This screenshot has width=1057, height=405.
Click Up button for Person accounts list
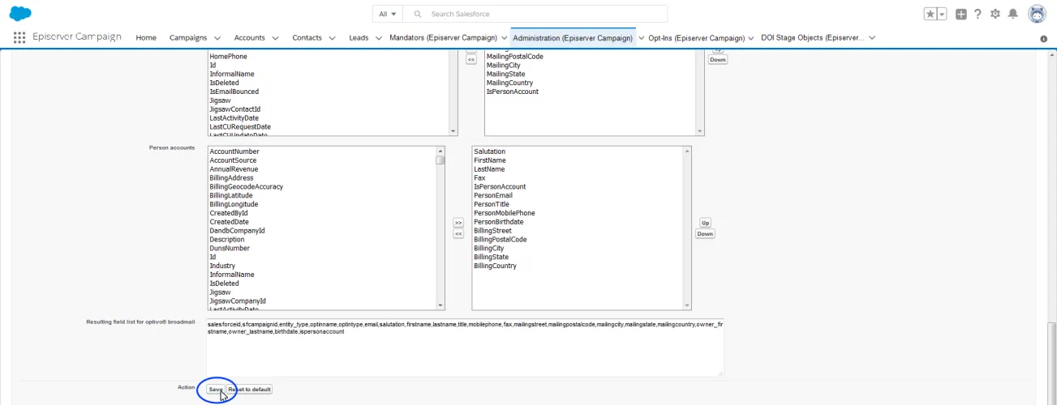click(705, 222)
